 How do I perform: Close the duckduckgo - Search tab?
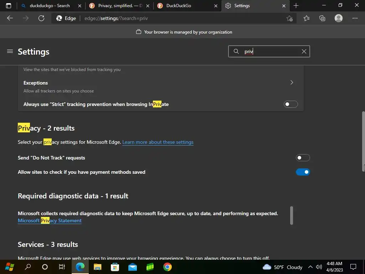(x=79, y=6)
